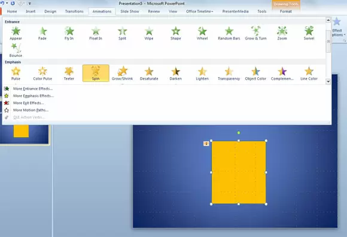
Task: Switch to the Transitions ribbon tab
Action: point(74,11)
